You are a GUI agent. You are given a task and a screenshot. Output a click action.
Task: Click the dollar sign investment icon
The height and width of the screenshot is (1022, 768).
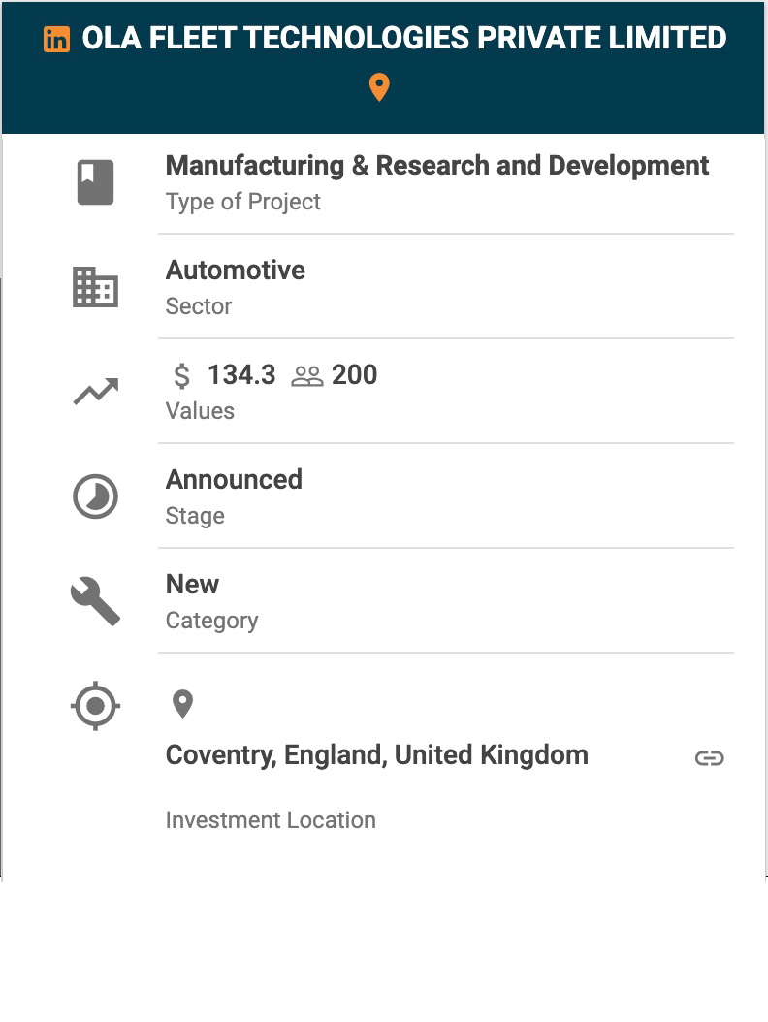click(x=181, y=375)
